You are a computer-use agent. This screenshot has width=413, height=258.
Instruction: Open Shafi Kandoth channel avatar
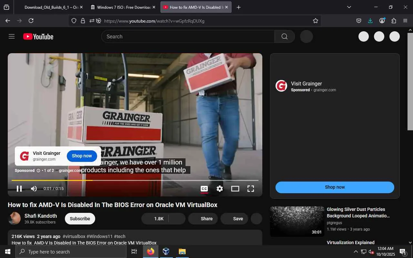coord(14,219)
